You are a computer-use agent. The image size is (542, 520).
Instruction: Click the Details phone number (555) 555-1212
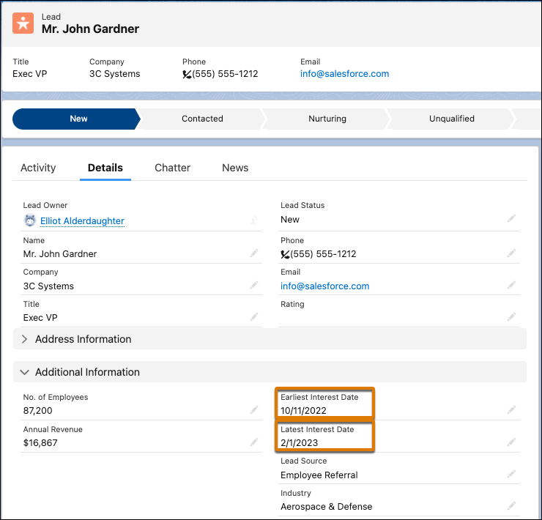[x=323, y=254]
